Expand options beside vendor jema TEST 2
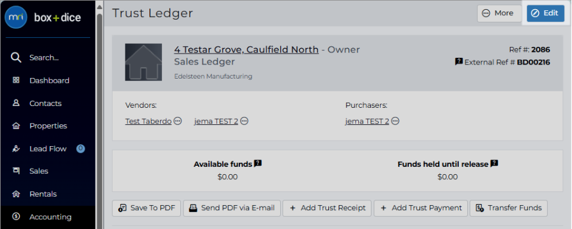Viewport: 572px width, 229px height. pyautogui.click(x=244, y=121)
